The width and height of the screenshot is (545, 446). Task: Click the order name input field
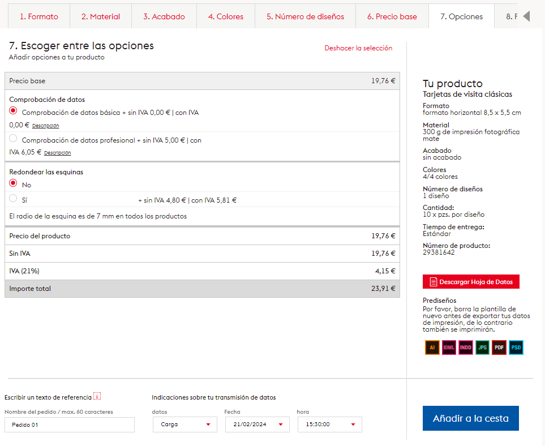click(x=70, y=424)
